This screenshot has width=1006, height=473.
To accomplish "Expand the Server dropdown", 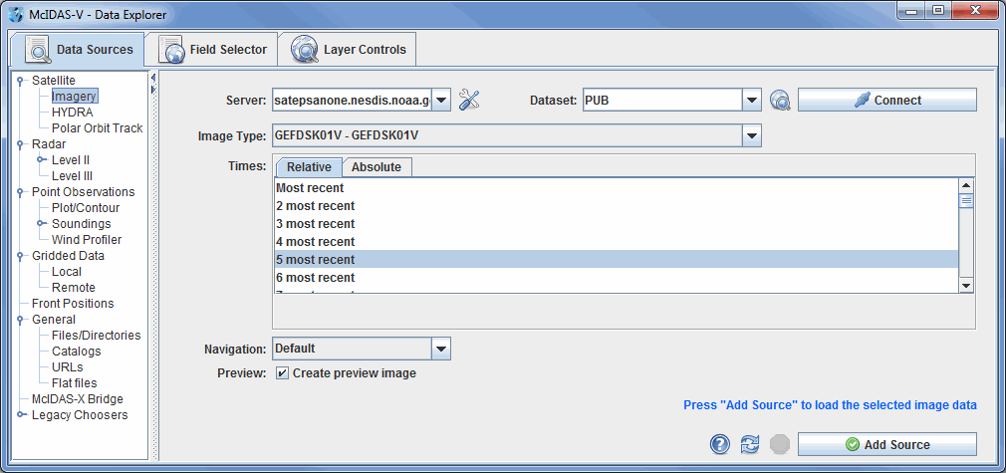I will (x=441, y=101).
